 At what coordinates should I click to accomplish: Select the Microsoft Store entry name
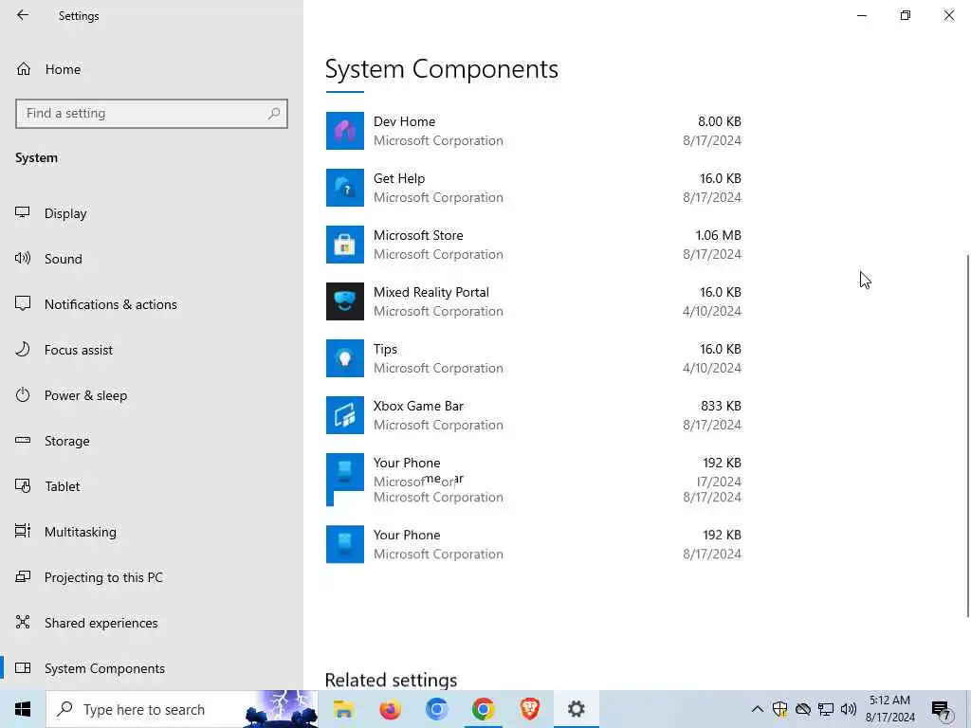click(x=418, y=235)
